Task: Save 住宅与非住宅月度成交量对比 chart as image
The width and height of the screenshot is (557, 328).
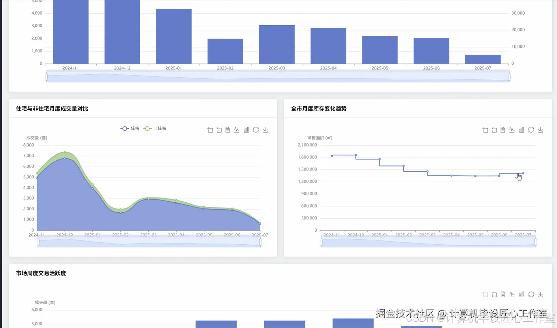Action: (265, 130)
